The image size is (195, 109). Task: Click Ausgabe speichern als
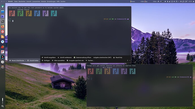coord(75,61)
